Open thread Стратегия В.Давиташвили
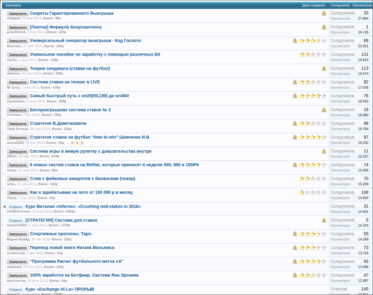This screenshot has width=373, height=295. coord(58,123)
